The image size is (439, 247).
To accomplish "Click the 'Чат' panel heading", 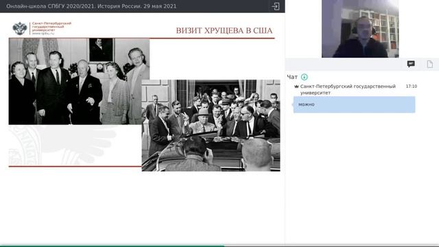I will point(292,77).
